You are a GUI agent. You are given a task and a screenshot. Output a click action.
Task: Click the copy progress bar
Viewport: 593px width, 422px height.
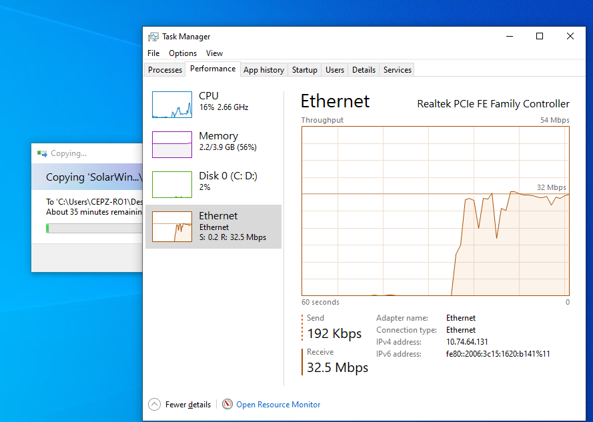point(94,229)
